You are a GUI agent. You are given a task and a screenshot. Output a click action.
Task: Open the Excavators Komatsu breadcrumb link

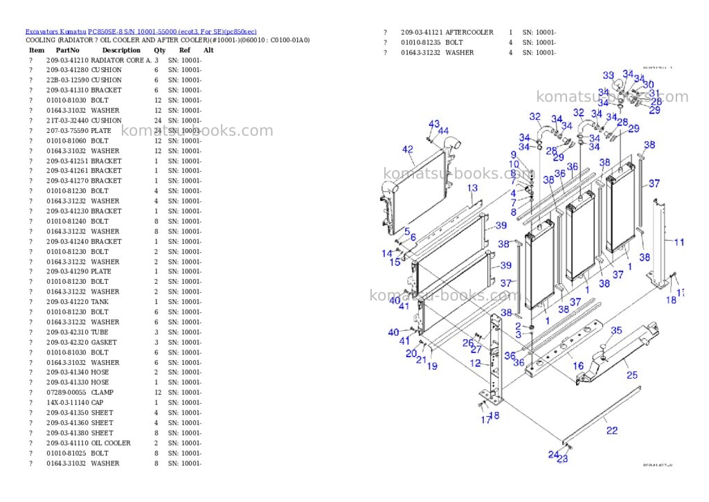coord(55,32)
